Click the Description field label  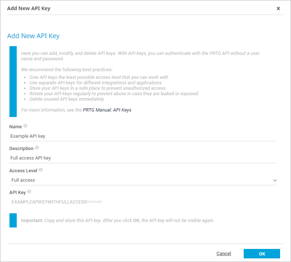[21, 148]
